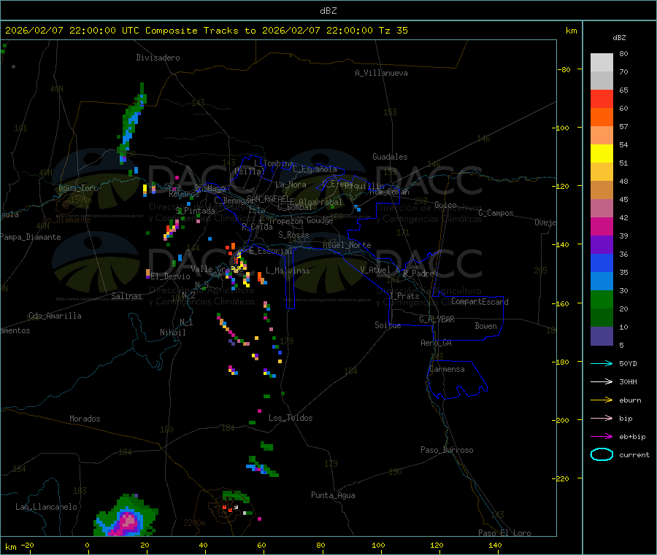657x555 pixels.
Task: Click the S_Rosas map label
Action: pos(293,235)
